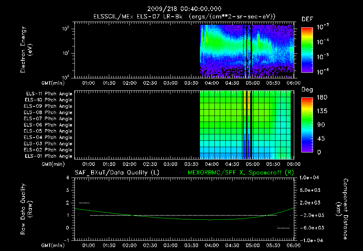
Task: Click the white quality segment at level 2
Action: pos(84,203)
